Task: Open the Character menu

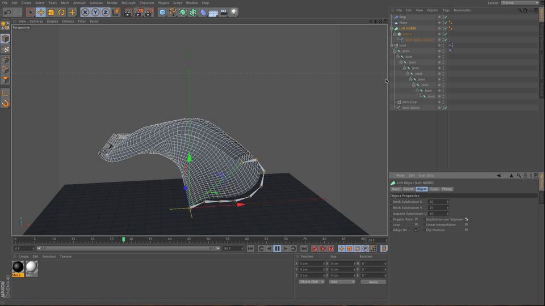Action: [x=146, y=3]
